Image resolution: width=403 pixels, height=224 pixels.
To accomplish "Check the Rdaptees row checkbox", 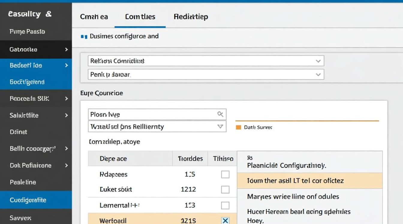I will click(x=225, y=174).
